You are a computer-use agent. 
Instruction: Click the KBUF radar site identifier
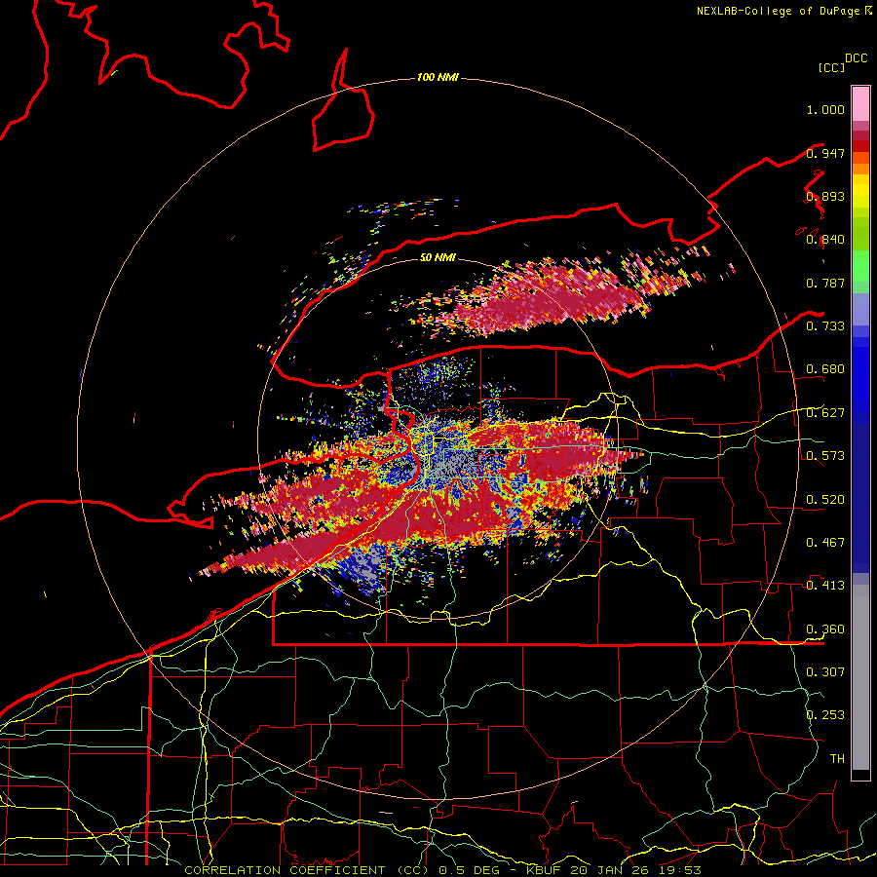tap(546, 870)
